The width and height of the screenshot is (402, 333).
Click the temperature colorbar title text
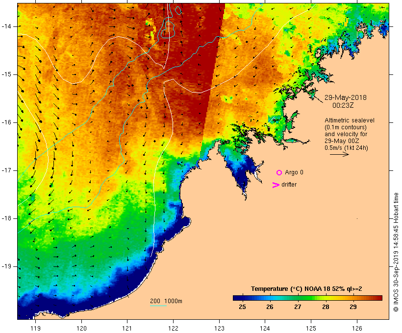(x=306, y=289)
